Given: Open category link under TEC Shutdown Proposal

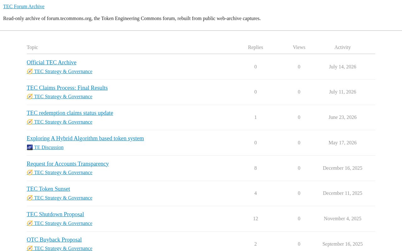Looking at the screenshot, I should pos(59,223).
